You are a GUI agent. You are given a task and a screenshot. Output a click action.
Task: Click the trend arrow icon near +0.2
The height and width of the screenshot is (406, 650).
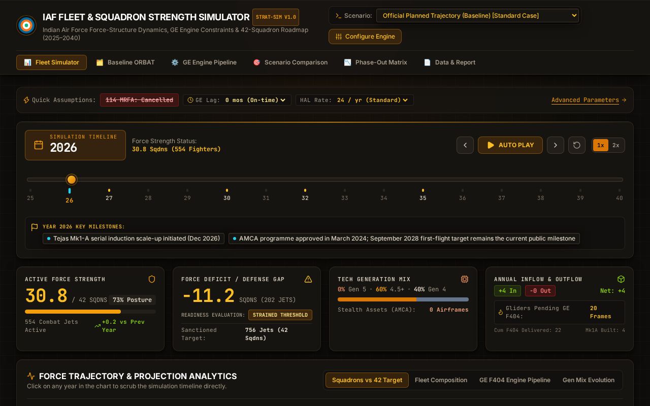(97, 326)
